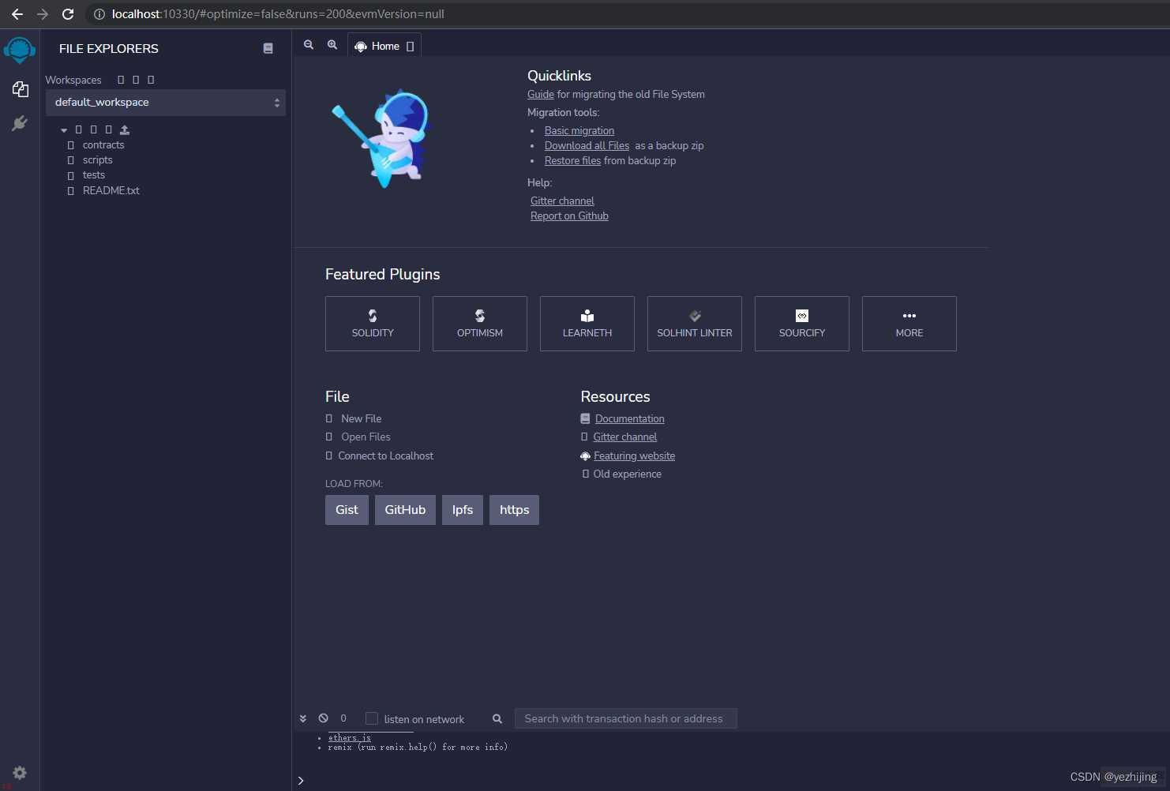Click Download all Files link

click(x=587, y=145)
